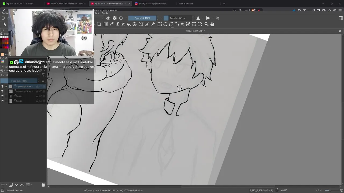This screenshot has width=344, height=193.
Task: Duplicate the current layer
Action: click(x=11, y=185)
